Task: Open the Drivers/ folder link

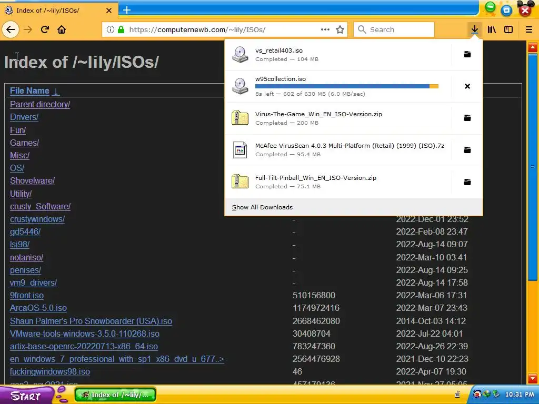Action: point(24,117)
